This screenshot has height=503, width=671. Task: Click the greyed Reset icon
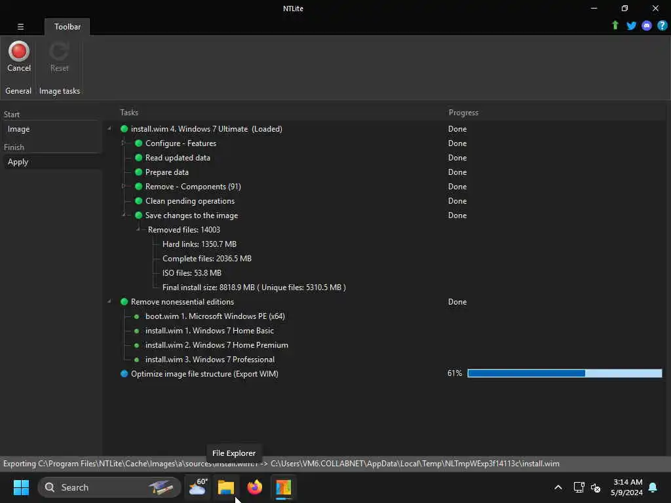59,51
